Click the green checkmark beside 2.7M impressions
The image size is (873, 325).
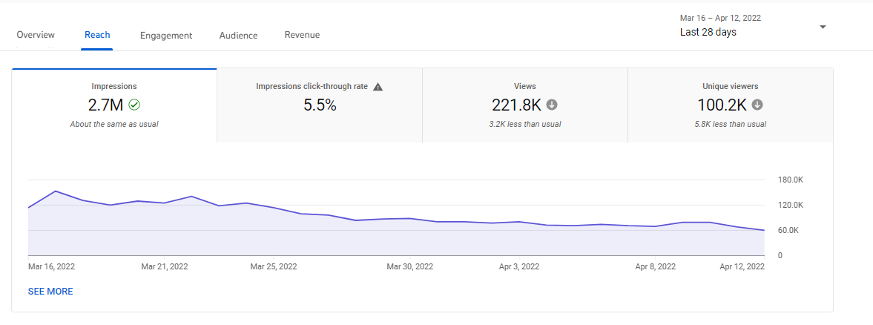coord(134,105)
